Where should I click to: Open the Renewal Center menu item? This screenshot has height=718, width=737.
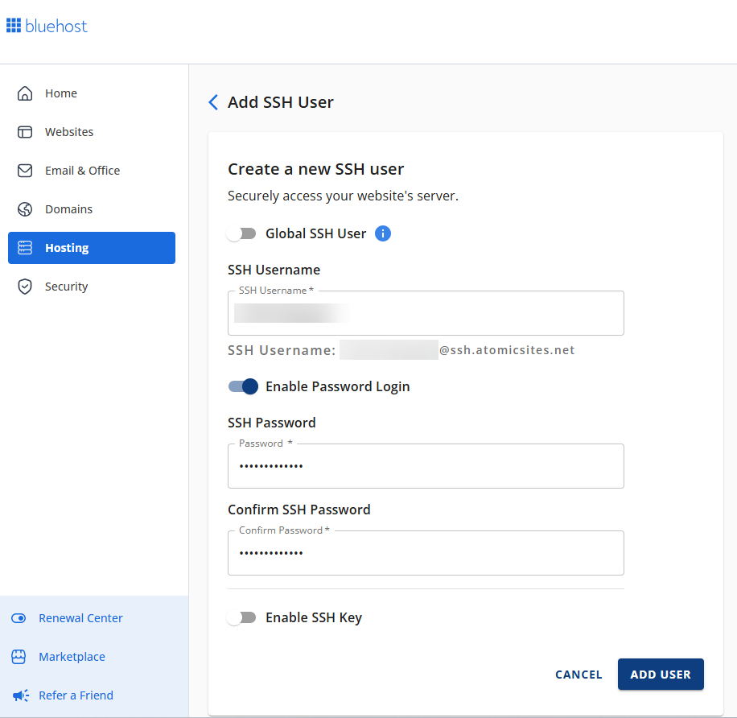coord(80,618)
